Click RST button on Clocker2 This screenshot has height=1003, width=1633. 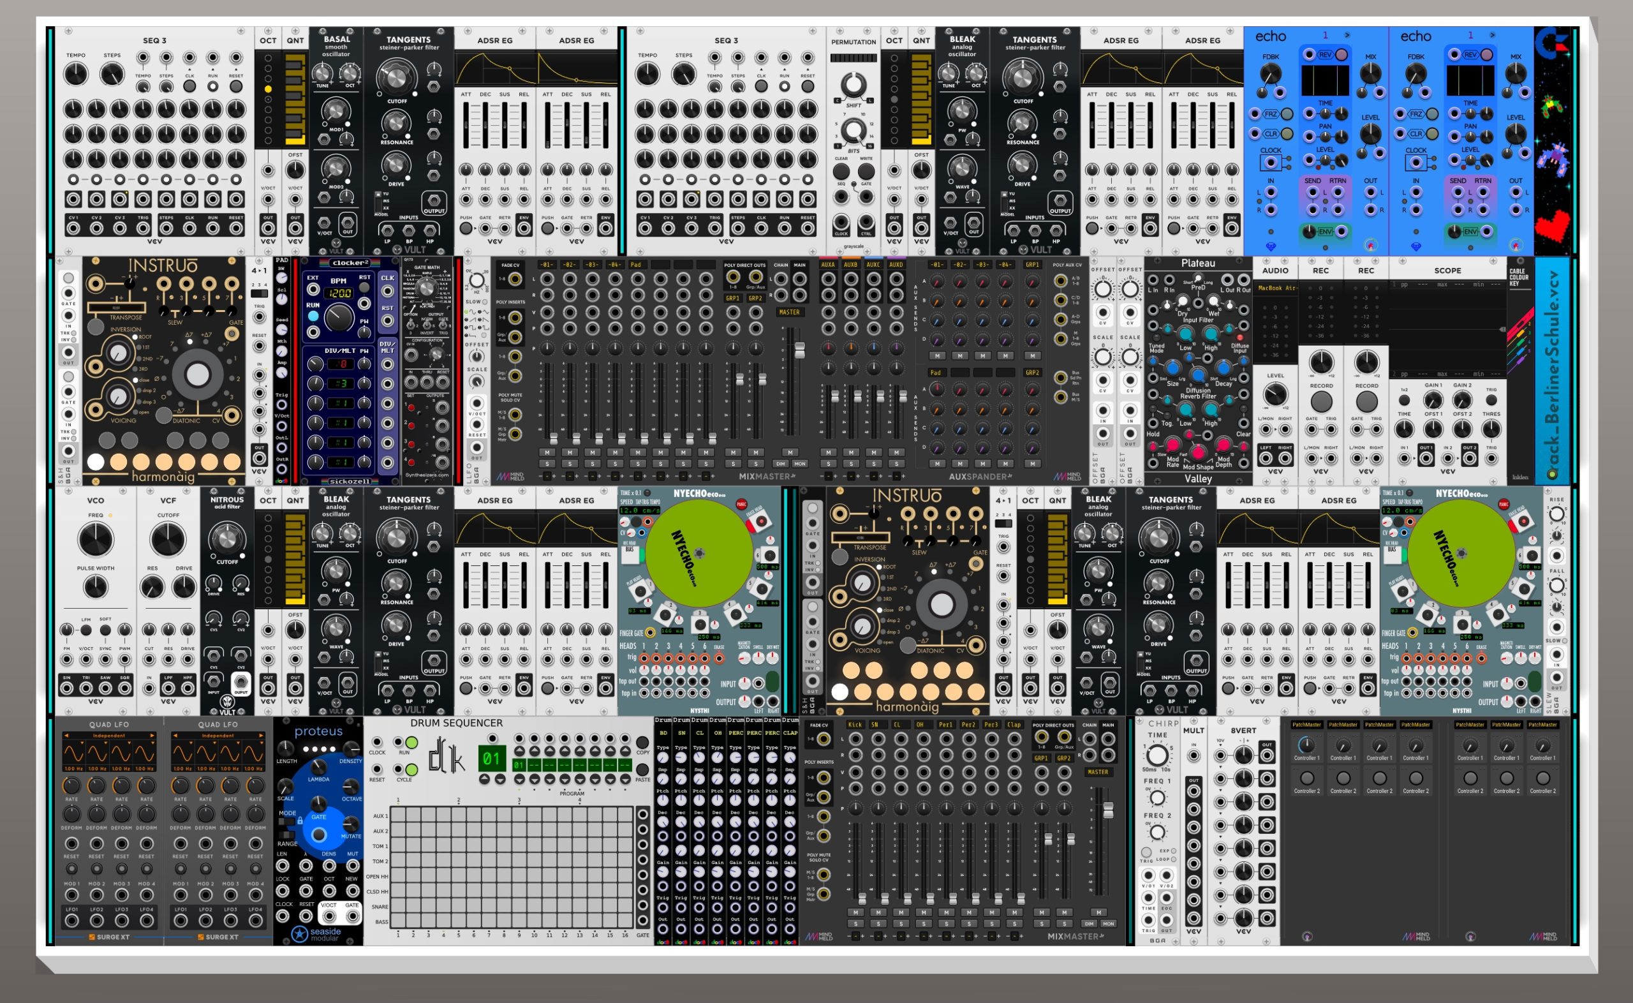[364, 288]
